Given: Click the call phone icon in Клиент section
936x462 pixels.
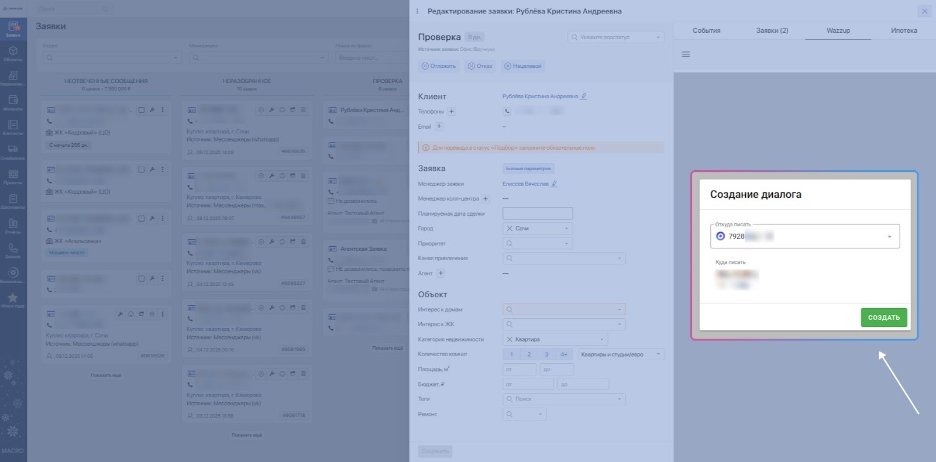Looking at the screenshot, I should coord(507,111).
